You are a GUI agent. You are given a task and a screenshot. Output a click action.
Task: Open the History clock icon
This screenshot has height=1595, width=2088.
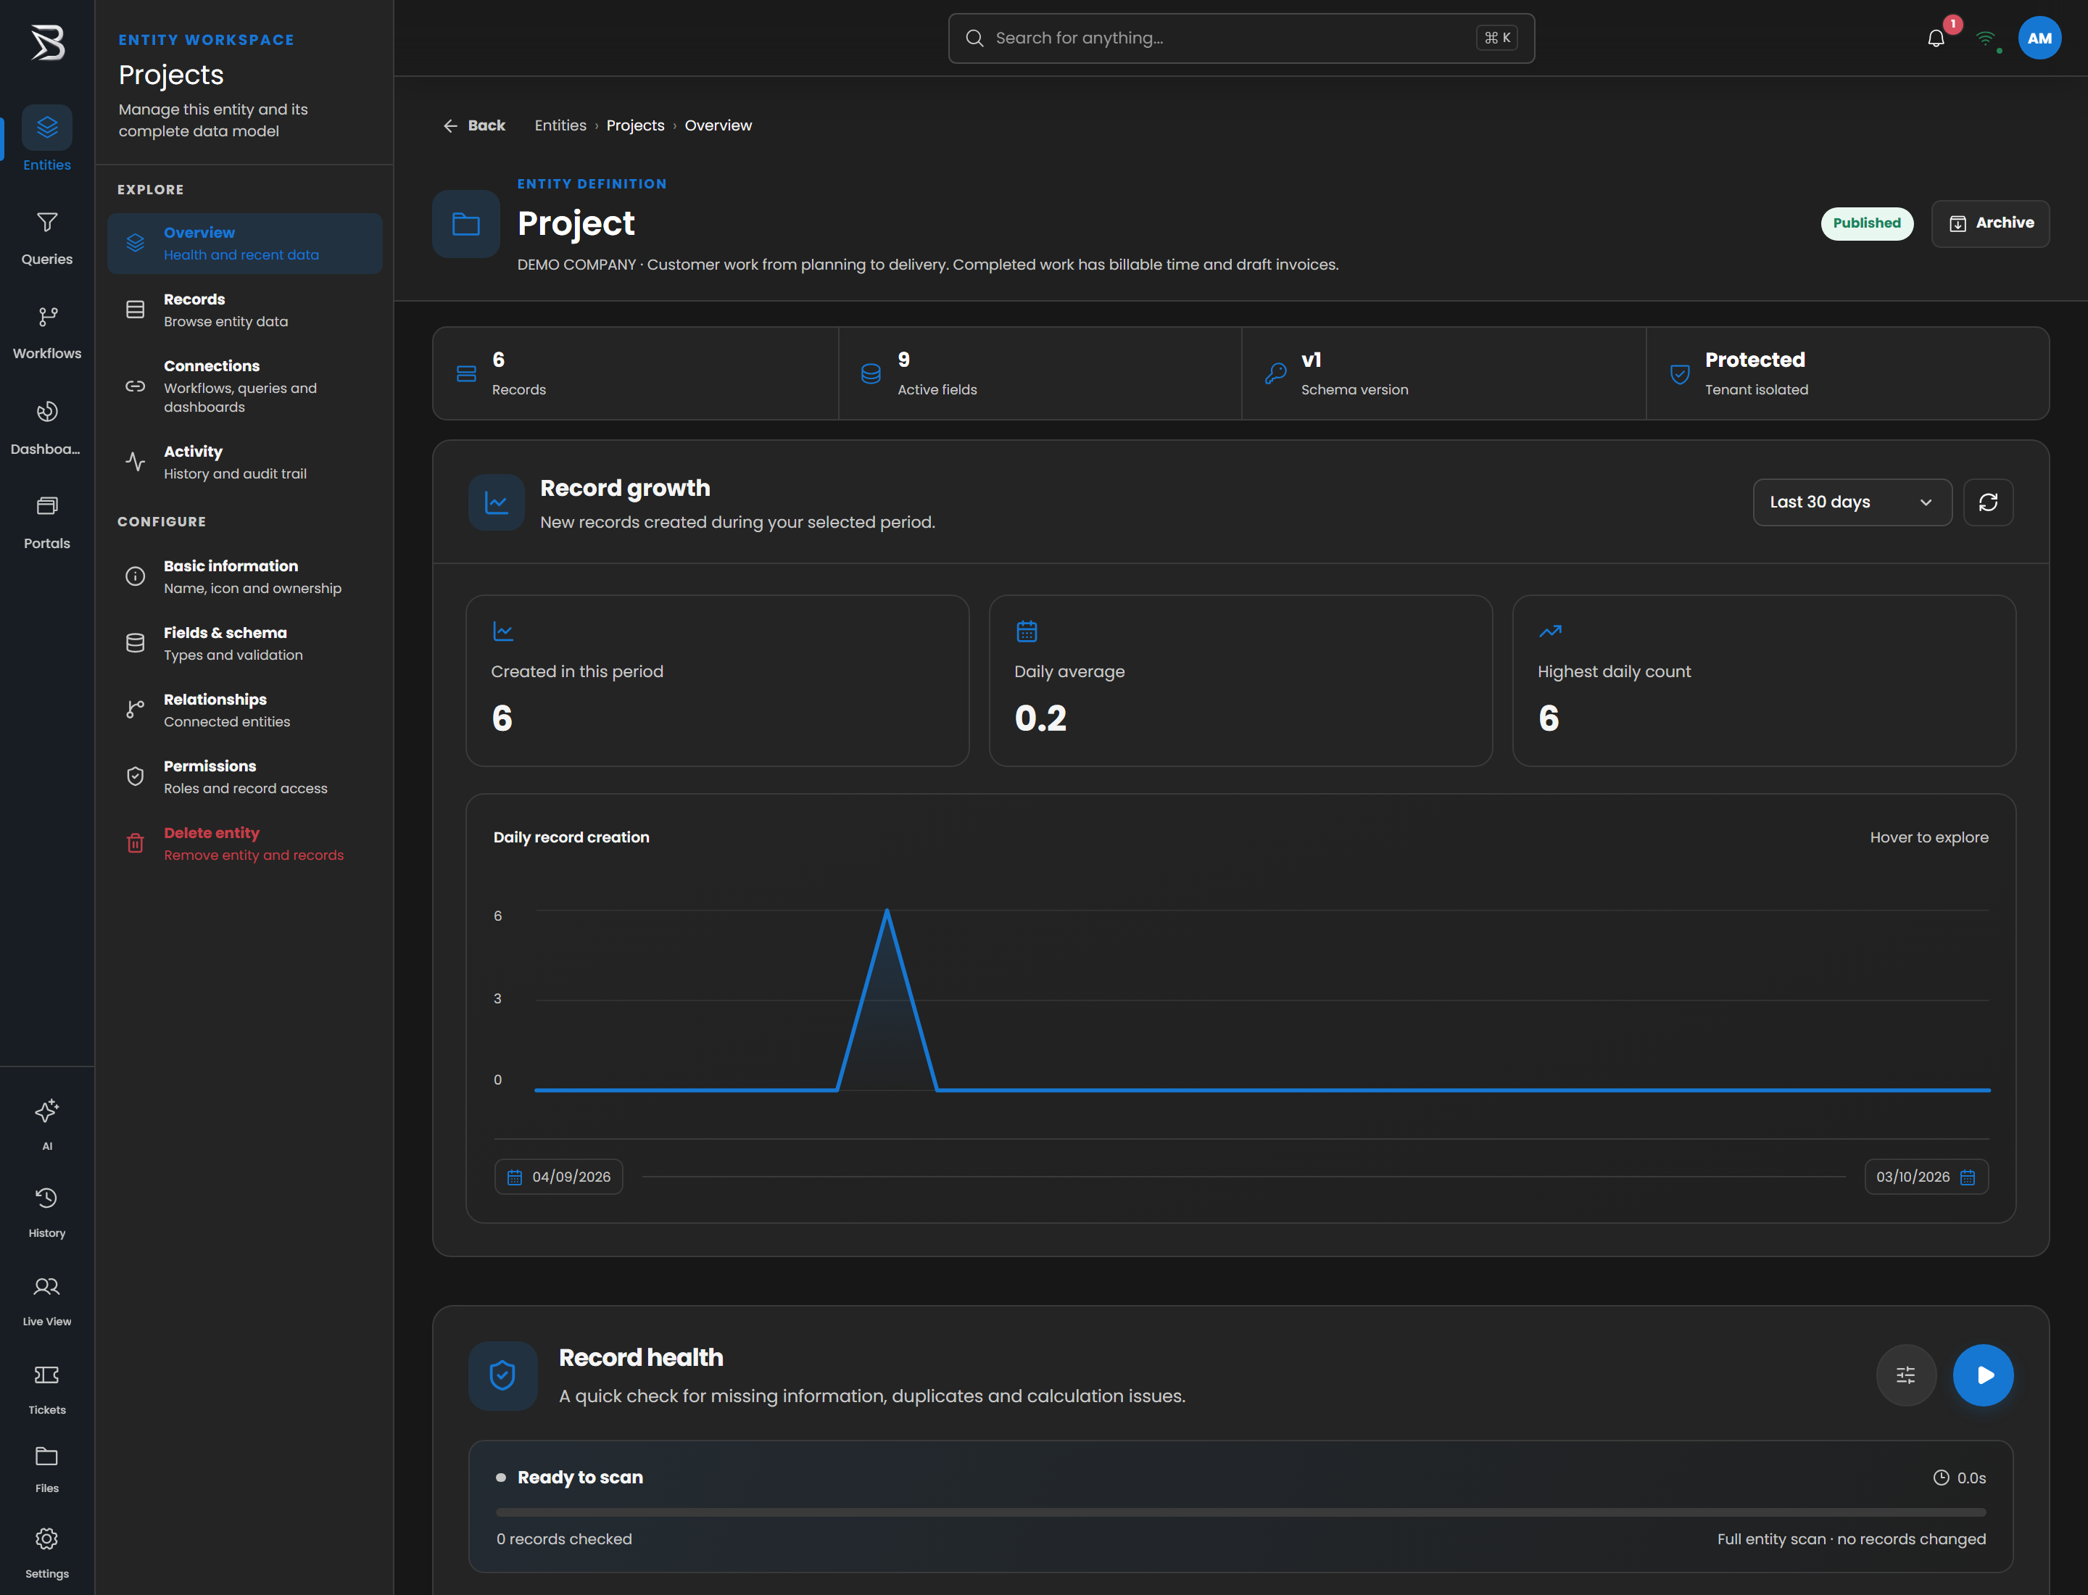(46, 1198)
